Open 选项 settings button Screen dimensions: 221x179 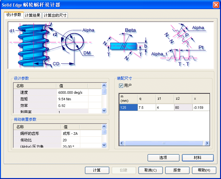pos(163,158)
